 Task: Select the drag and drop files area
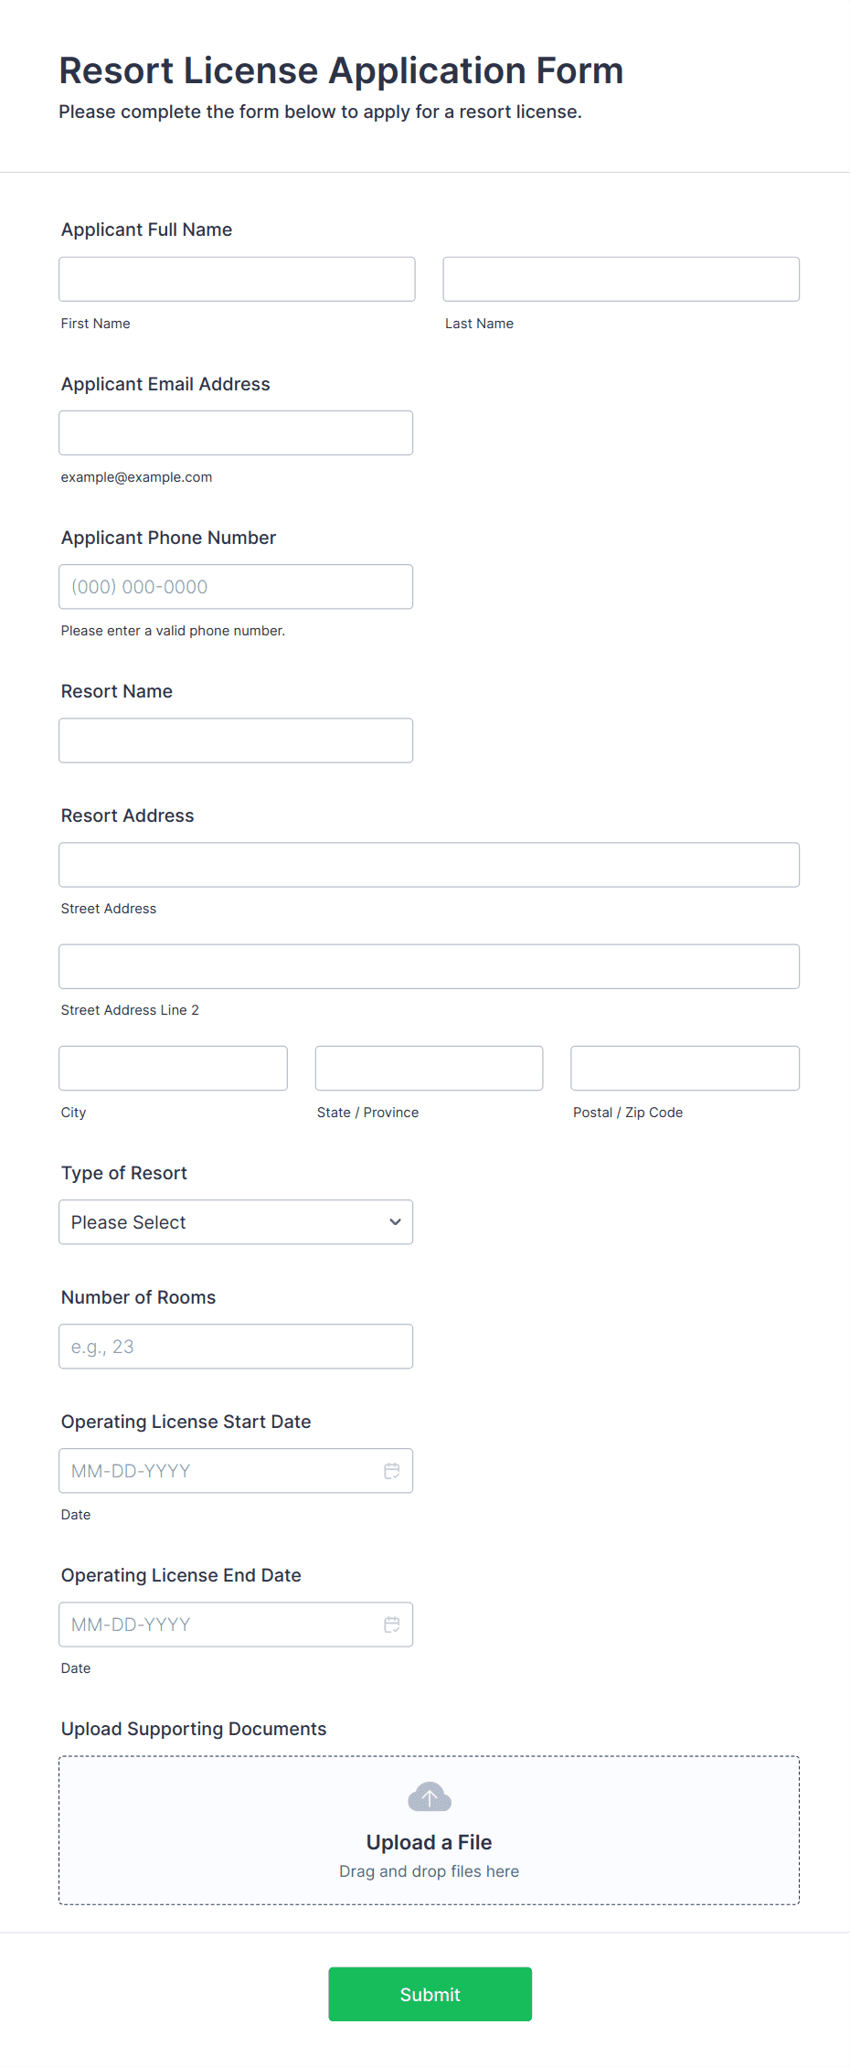(430, 1830)
